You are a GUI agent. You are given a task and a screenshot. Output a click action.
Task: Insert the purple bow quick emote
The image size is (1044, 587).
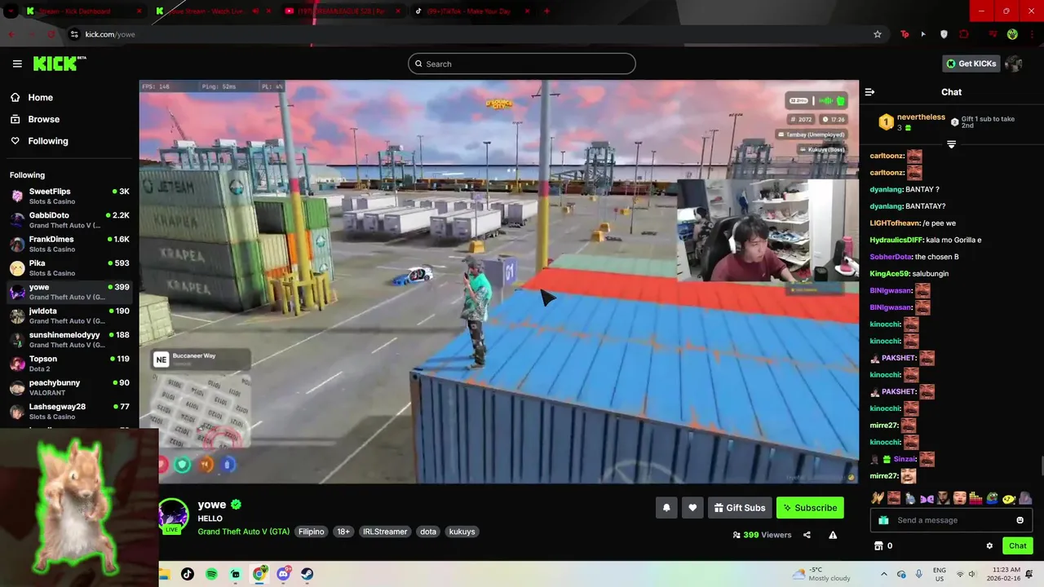point(927,497)
